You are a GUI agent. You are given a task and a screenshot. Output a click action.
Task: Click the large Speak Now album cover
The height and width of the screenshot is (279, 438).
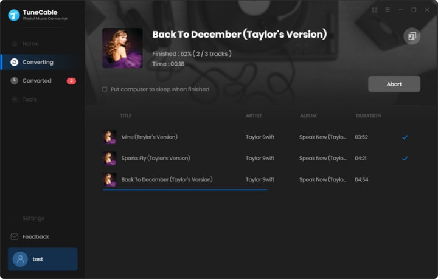(x=122, y=48)
